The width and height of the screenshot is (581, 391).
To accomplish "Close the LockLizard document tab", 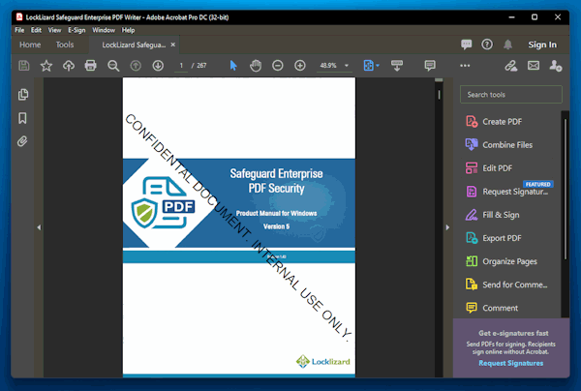I will (x=172, y=45).
